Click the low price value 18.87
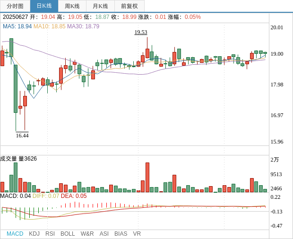 [x=102, y=17]
